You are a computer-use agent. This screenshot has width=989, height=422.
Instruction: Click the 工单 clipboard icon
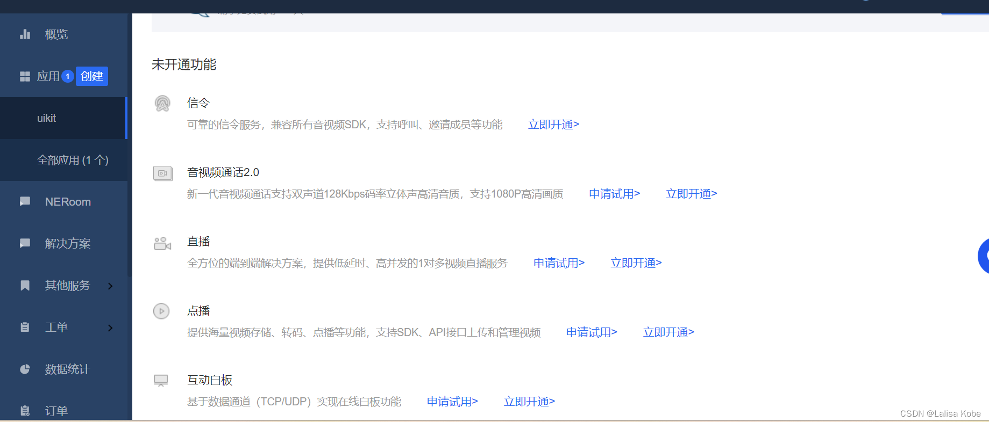pyautogui.click(x=25, y=328)
